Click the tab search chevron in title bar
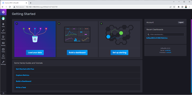The image size is (192, 95). (x=174, y=2)
